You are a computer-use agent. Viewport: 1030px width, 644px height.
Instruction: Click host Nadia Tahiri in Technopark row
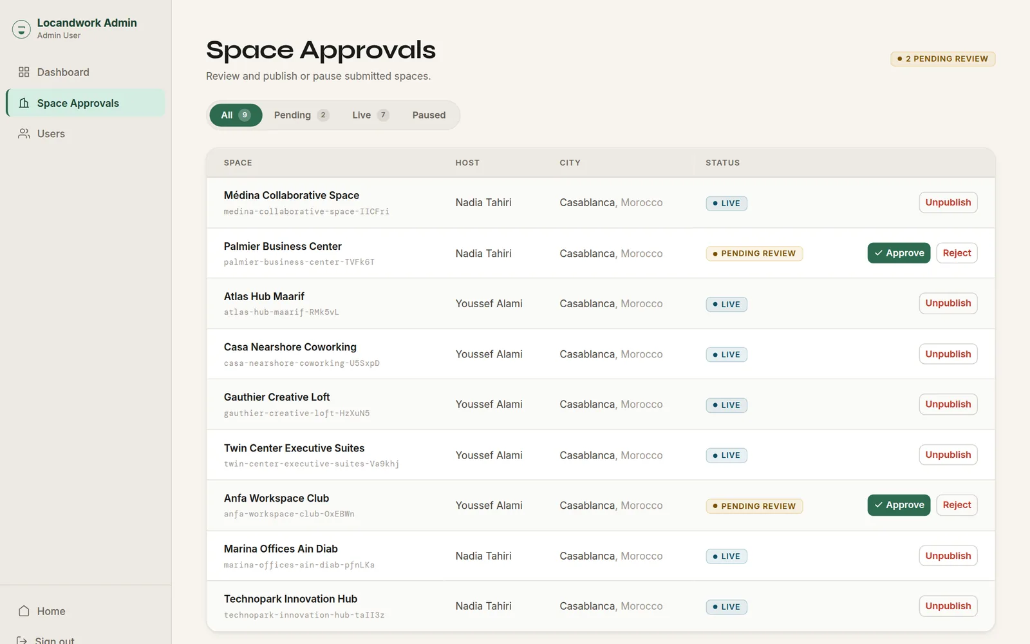pos(483,606)
